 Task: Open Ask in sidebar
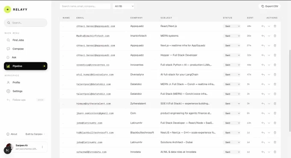point(26,57)
